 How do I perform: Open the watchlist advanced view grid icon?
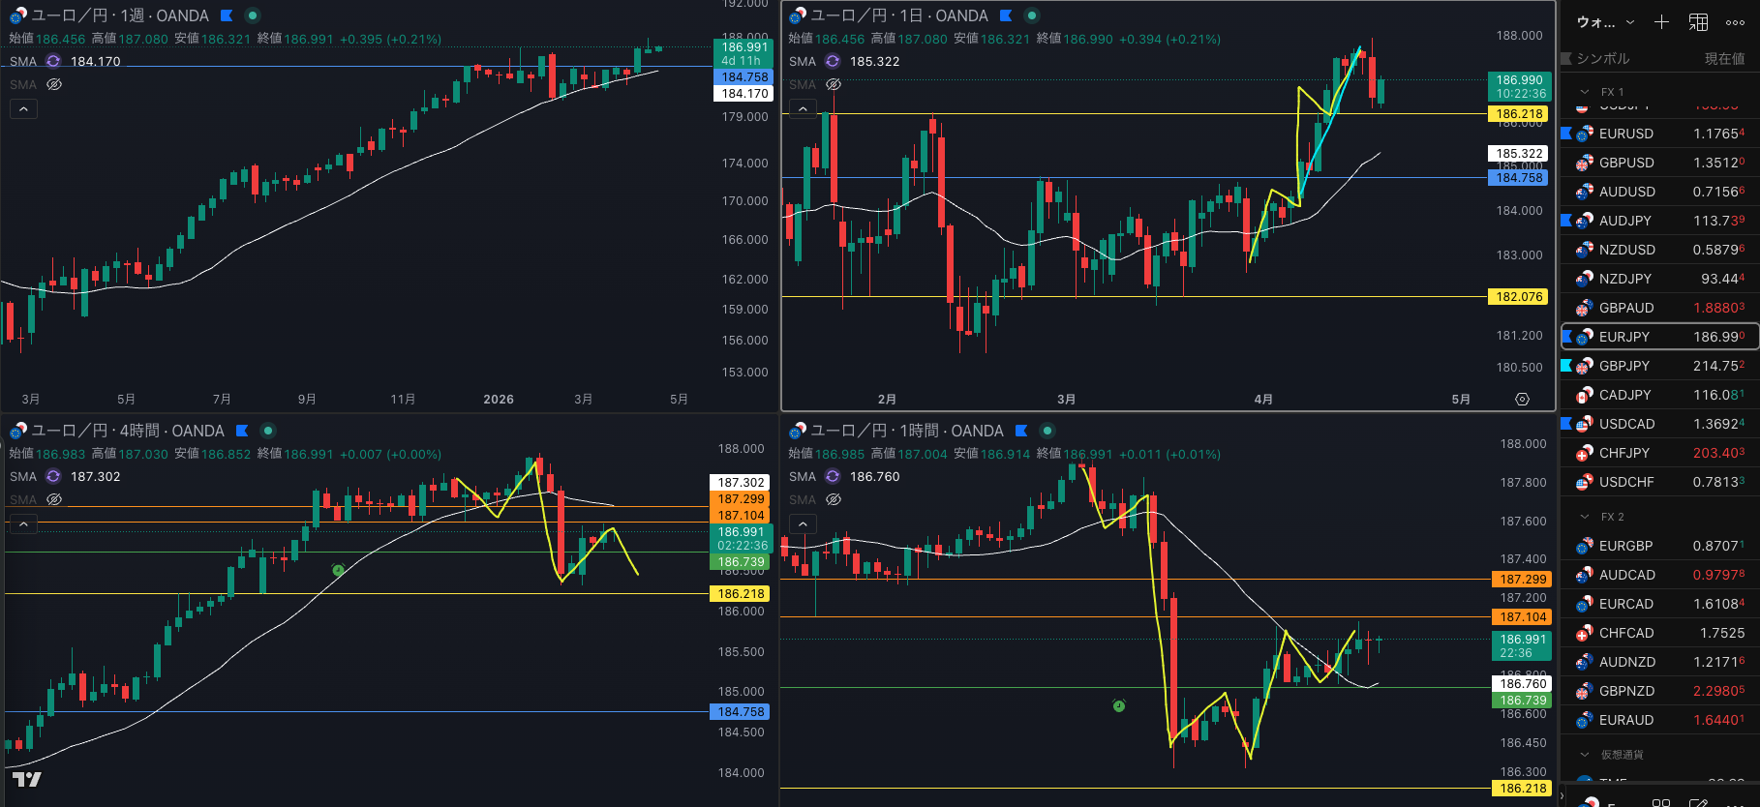[1698, 22]
